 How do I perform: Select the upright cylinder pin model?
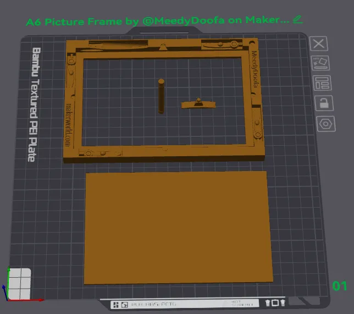[161, 96]
